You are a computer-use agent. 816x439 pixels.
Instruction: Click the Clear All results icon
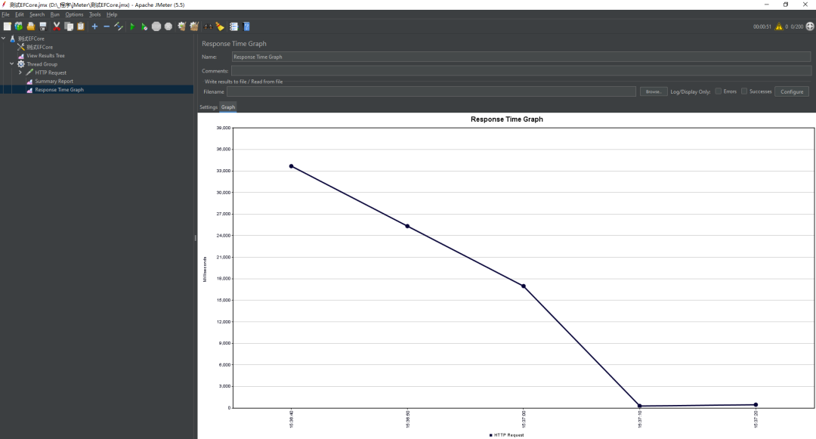point(194,26)
